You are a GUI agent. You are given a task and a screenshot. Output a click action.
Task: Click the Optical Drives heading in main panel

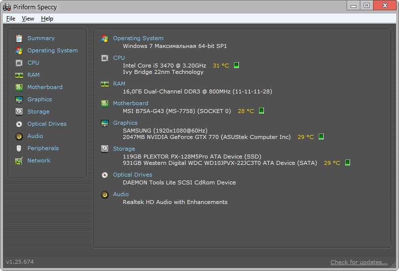click(133, 175)
